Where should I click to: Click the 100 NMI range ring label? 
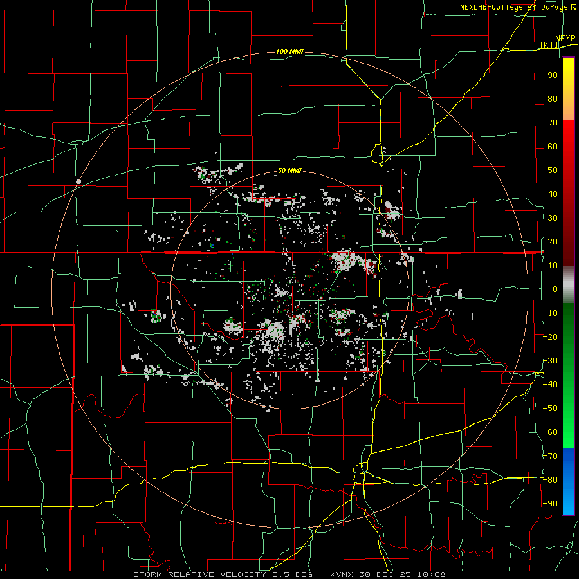coord(290,51)
